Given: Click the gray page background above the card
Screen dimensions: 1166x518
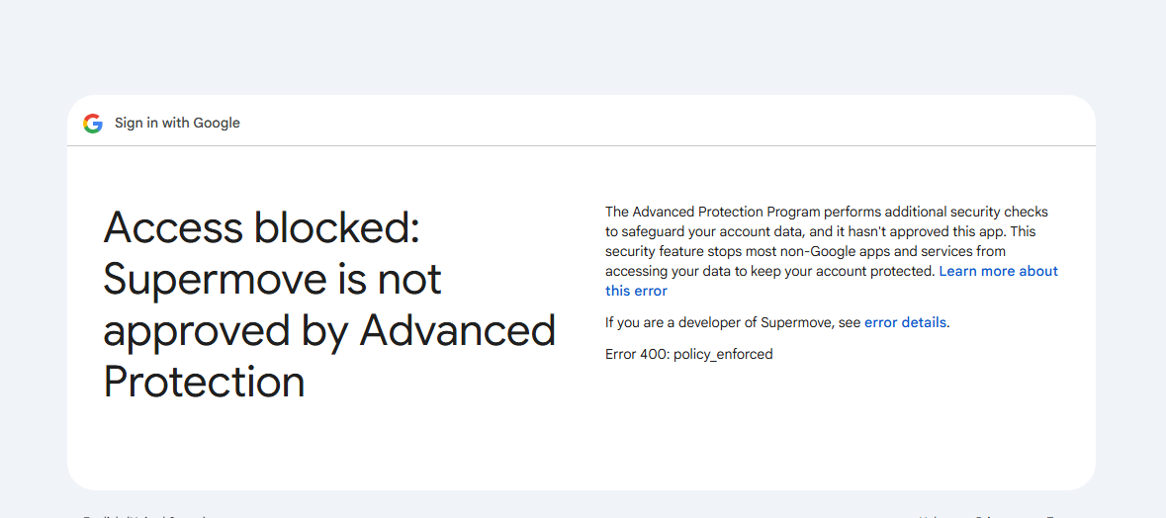Looking at the screenshot, I should click(582, 49).
